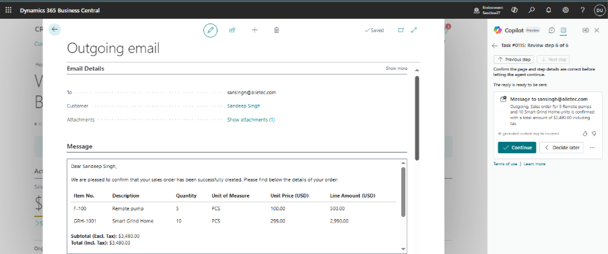Open Copilot chat icon in pane
This screenshot has height=254, width=608.
[x=551, y=30]
